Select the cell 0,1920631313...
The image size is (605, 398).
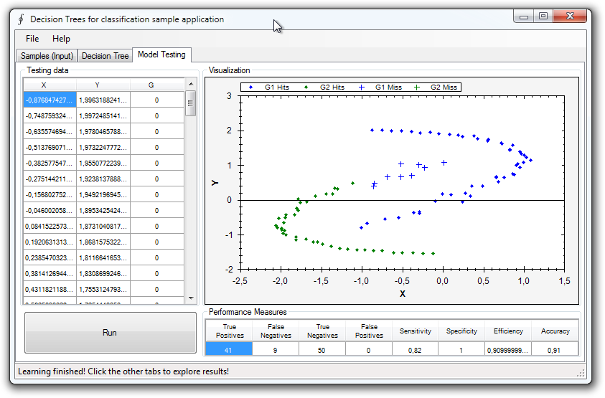coord(50,242)
